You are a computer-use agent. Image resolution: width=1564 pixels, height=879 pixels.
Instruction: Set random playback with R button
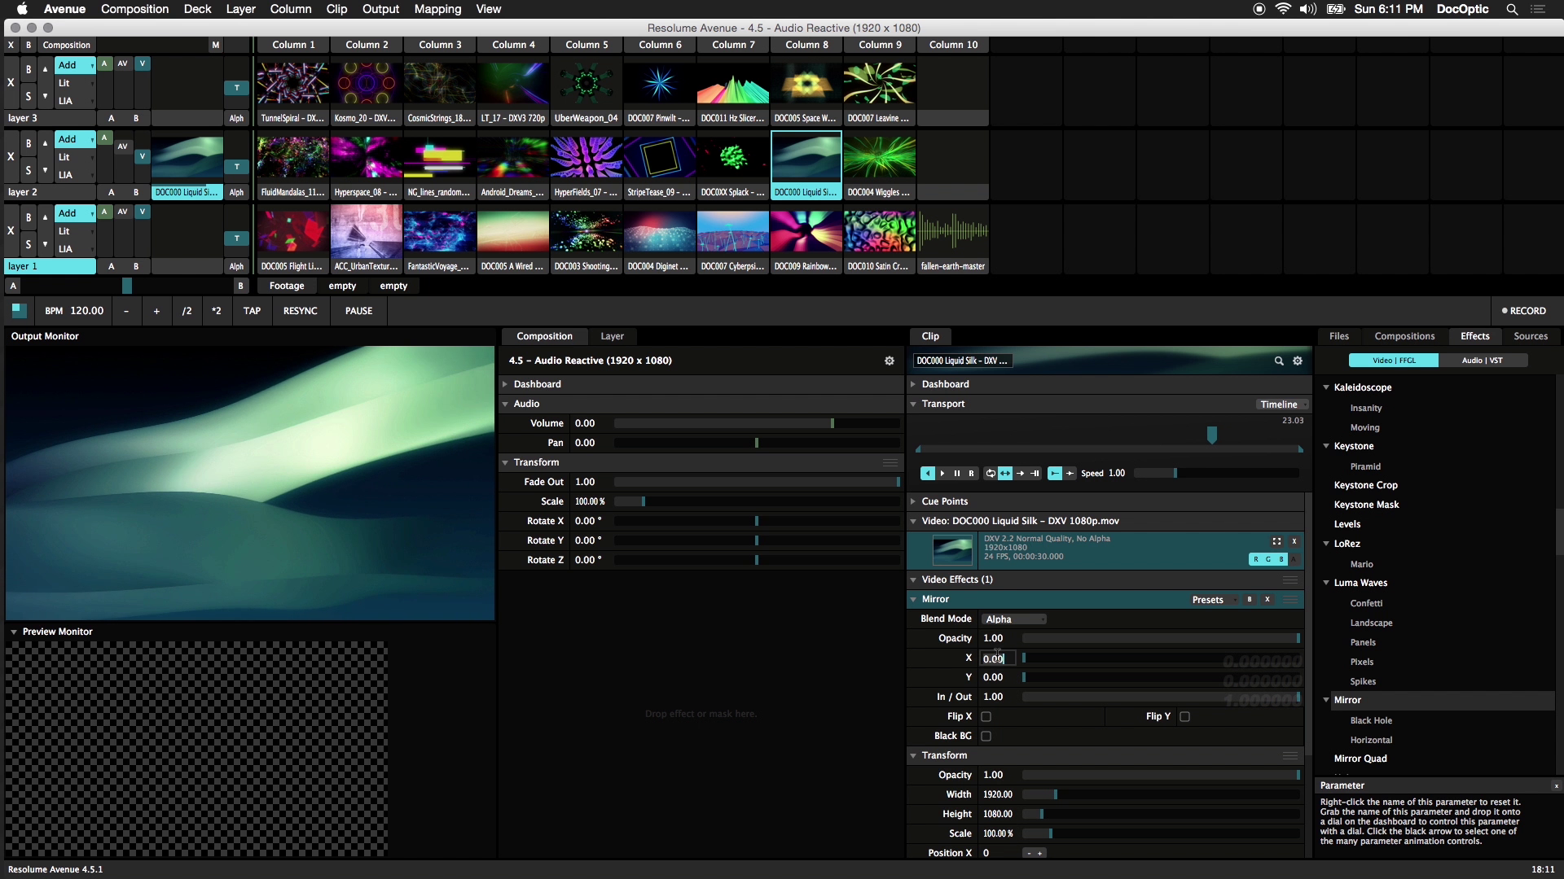click(x=971, y=473)
